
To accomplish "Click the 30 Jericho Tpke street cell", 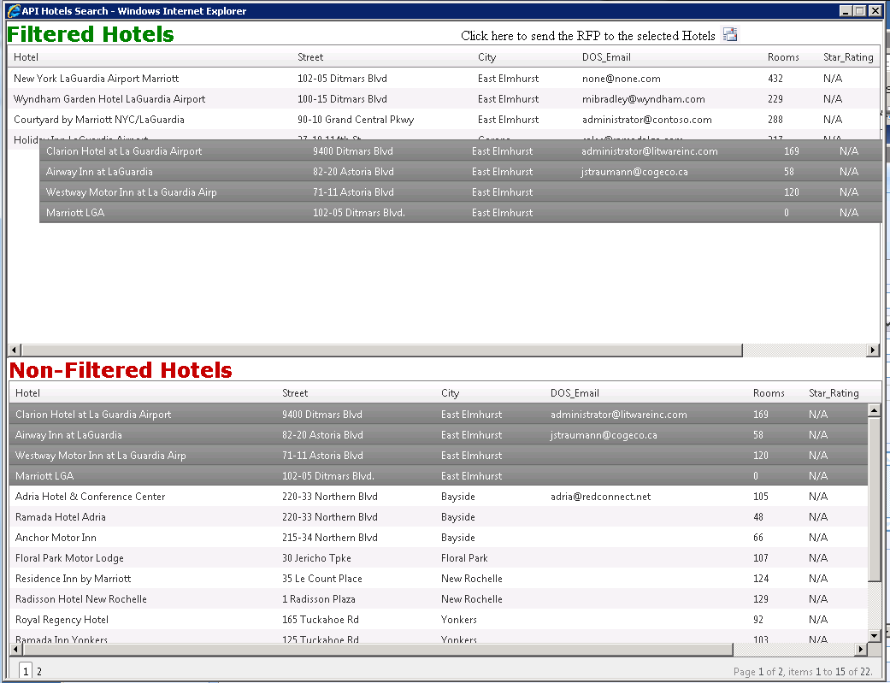I will [x=316, y=557].
